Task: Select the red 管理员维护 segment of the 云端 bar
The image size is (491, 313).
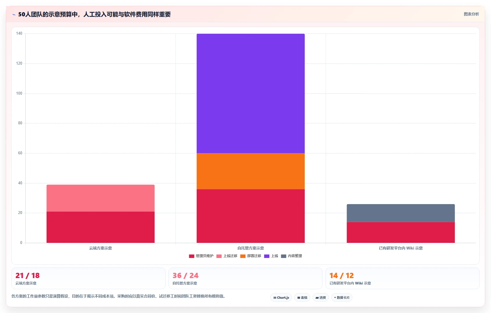Action: (100, 227)
